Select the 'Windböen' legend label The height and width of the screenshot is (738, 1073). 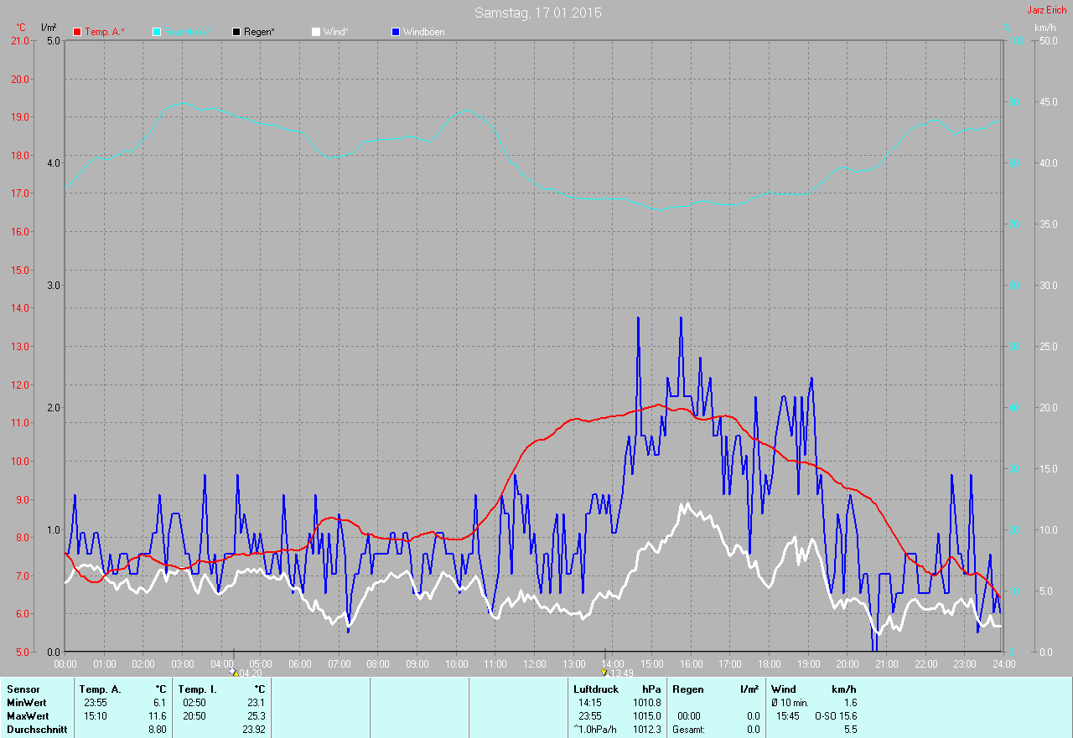[424, 32]
